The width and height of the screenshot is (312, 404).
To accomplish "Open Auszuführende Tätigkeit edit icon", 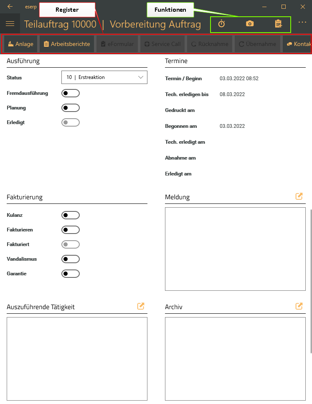I will click(141, 306).
